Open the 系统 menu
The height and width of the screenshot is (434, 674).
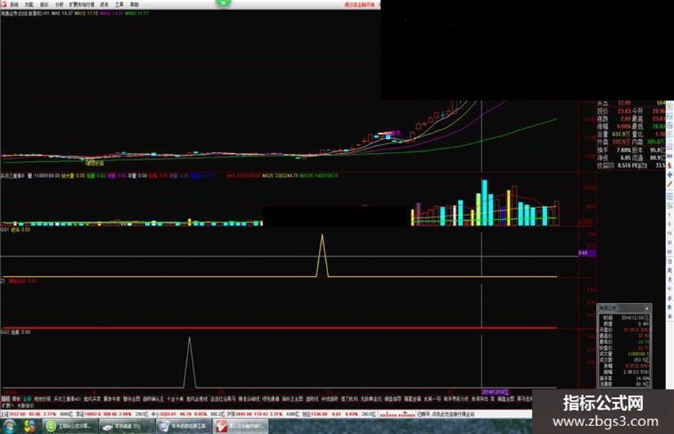coord(14,4)
